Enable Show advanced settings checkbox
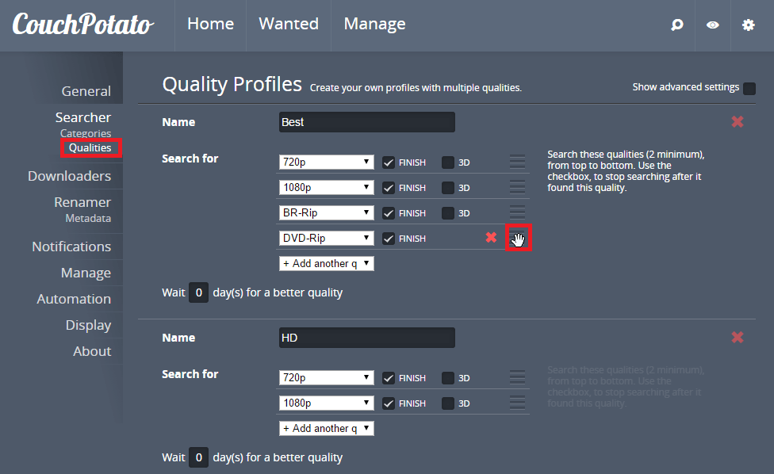This screenshot has width=774, height=474. click(x=749, y=88)
